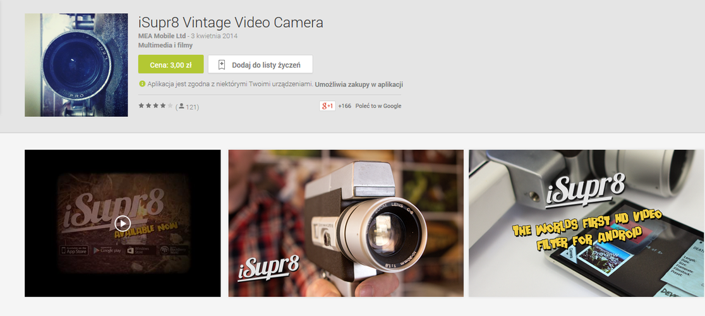Click the wishlist bookmark icon
The image size is (705, 316).
(x=222, y=64)
